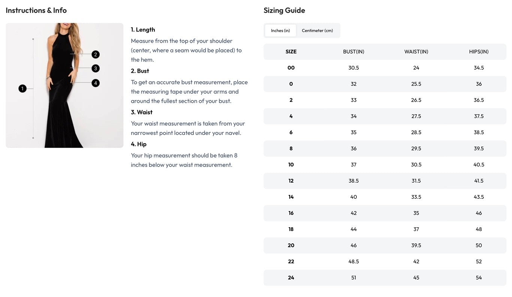
Task: Click the Sizing Guide heading
Action: point(284,10)
